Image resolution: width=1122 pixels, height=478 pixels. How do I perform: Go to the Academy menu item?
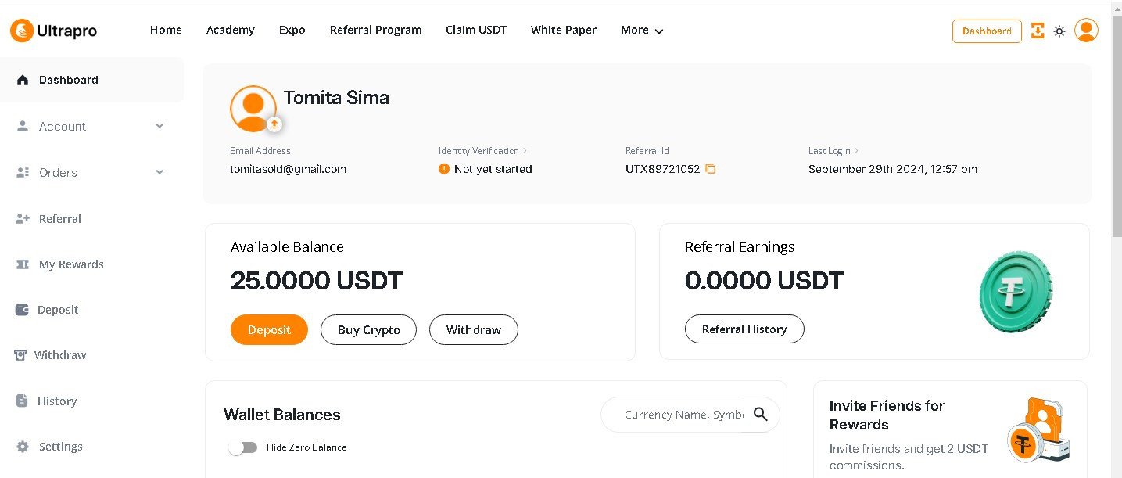coord(230,30)
